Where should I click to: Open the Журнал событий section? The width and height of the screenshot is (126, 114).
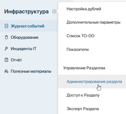pos(29,26)
